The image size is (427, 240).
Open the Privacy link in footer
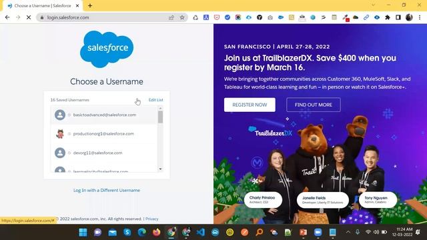[151, 219]
